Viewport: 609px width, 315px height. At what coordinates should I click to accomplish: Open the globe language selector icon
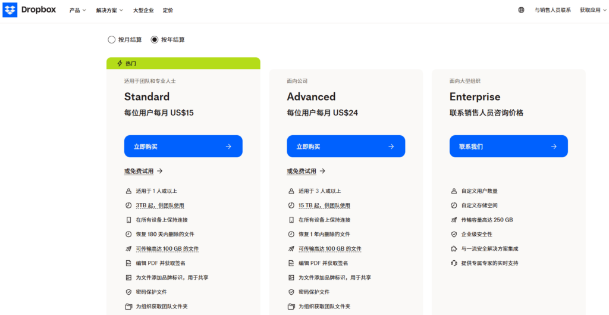coord(521,10)
